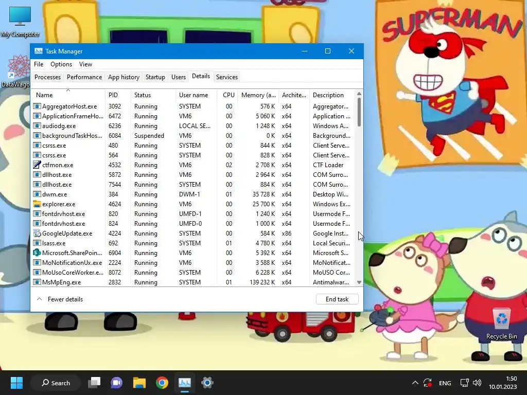527x395 pixels.
Task: Click PID 5872 of dllhost.exe
Action: click(x=114, y=175)
